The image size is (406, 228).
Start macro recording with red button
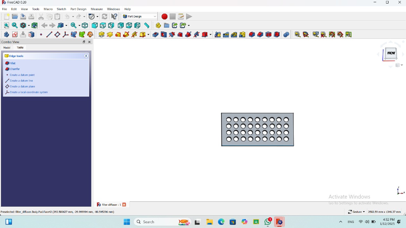tap(164, 16)
